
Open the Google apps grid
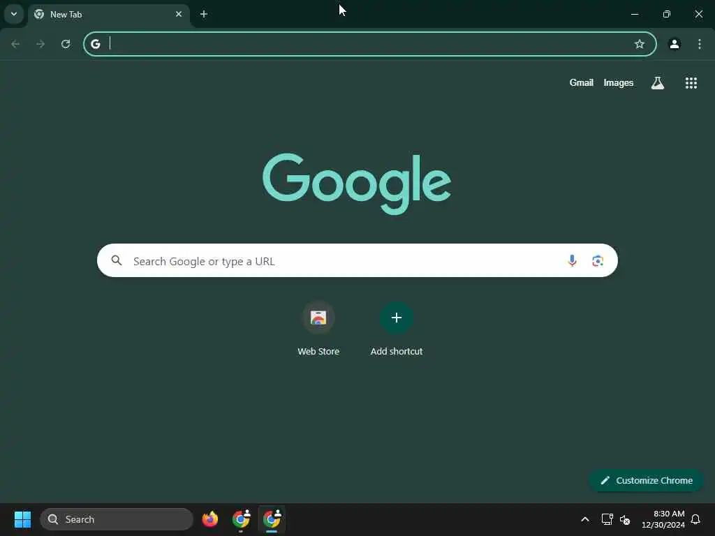[691, 82]
